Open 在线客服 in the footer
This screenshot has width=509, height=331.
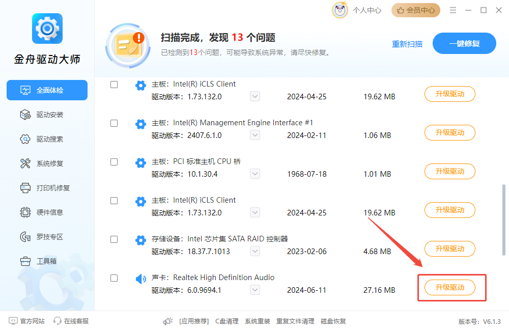(x=71, y=321)
